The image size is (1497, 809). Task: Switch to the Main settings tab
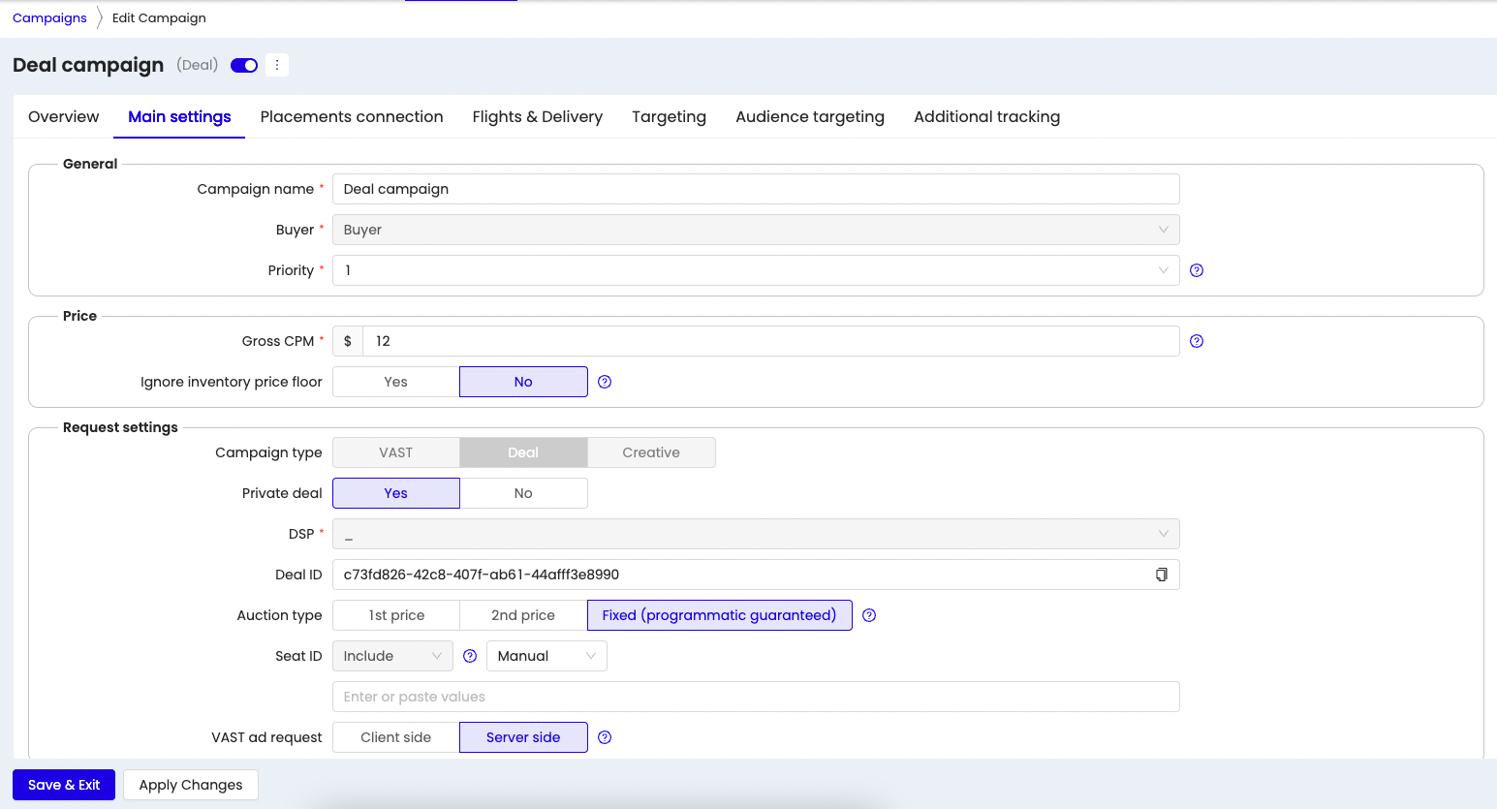click(x=179, y=116)
